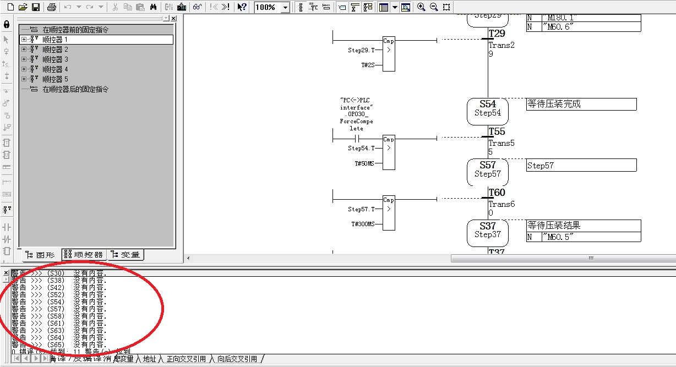Image resolution: width=676 pixels, height=367 pixels.
Task: Open a file with the folder icon
Action: coord(23,7)
